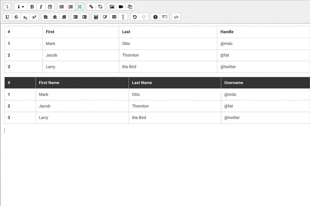Click '@twitter' in the top table
This screenshot has height=206, width=310.
click(228, 67)
